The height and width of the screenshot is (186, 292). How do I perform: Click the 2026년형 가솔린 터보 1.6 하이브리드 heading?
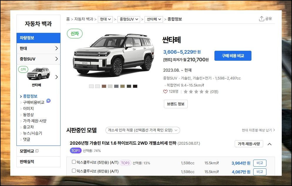[x=123, y=143]
